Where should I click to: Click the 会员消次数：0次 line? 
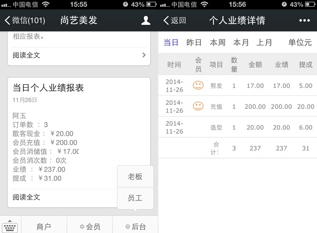click(40, 161)
